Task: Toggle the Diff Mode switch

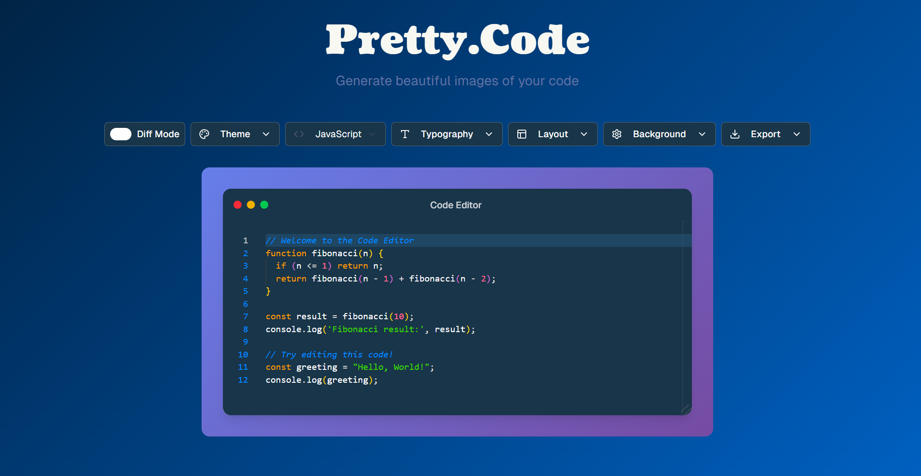Action: pyautogui.click(x=121, y=134)
